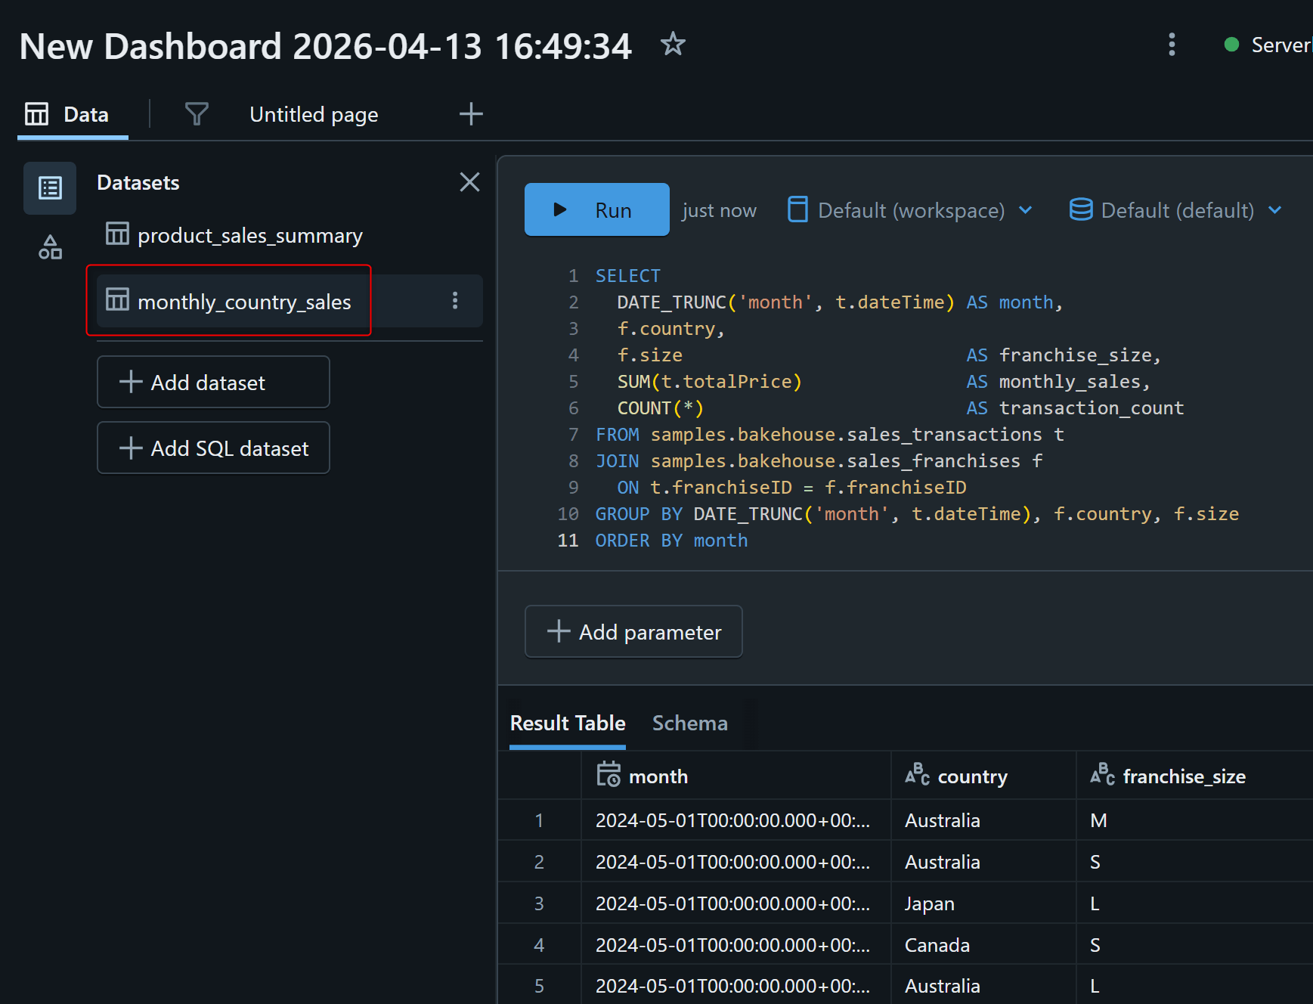1313x1004 pixels.
Task: Add a new page with plus icon
Action: (470, 114)
